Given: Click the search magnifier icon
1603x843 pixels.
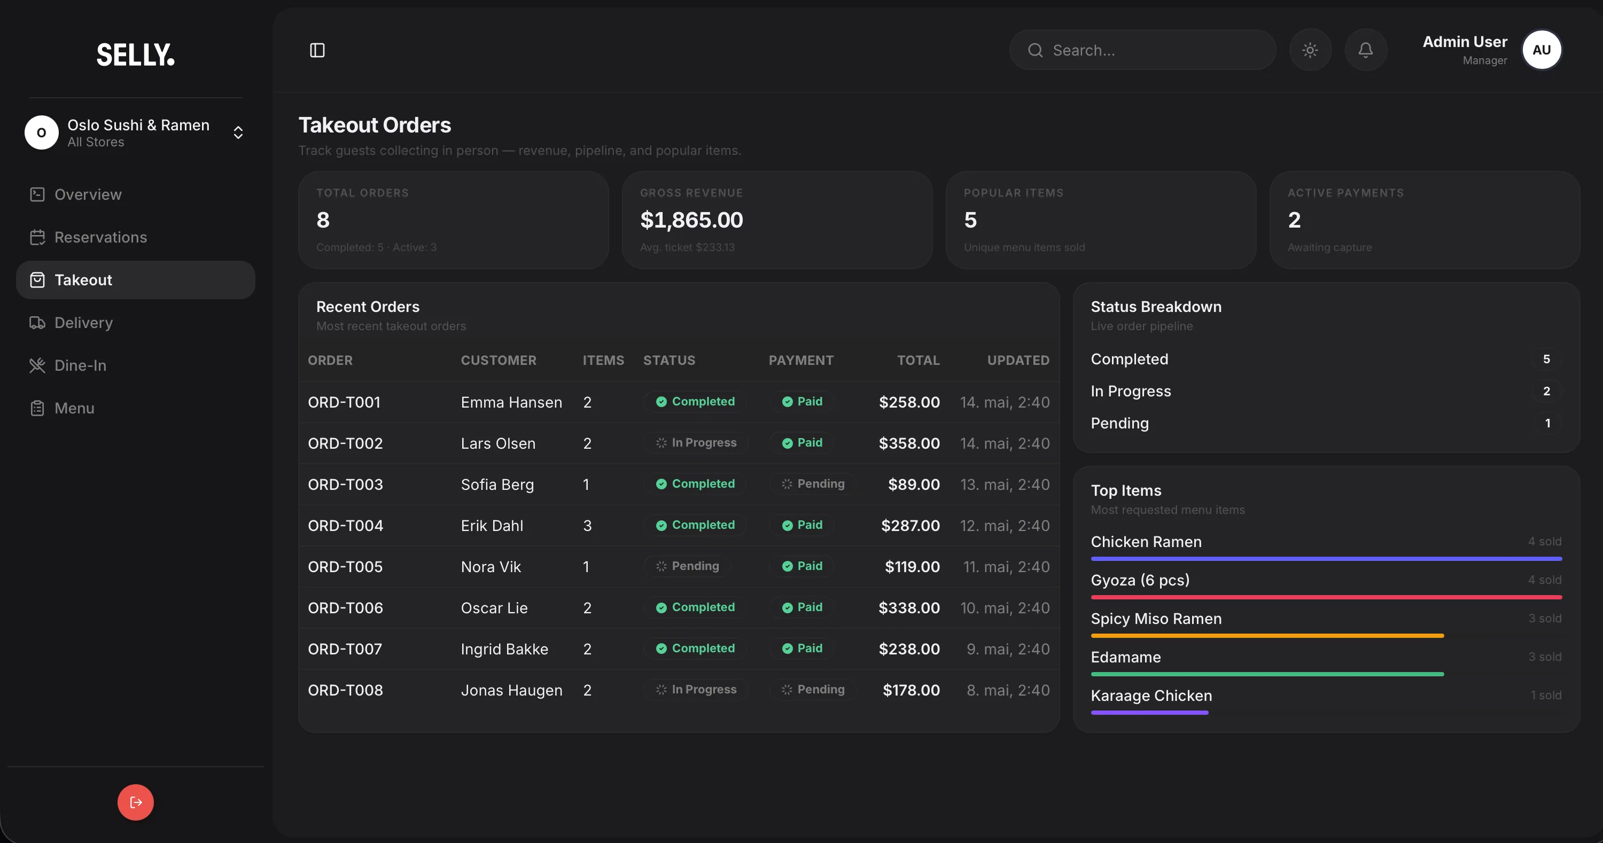Looking at the screenshot, I should coord(1035,50).
